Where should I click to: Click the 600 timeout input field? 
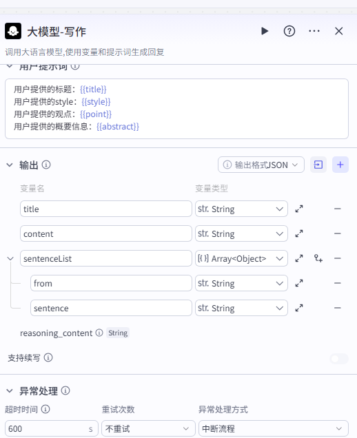pyautogui.click(x=52, y=428)
